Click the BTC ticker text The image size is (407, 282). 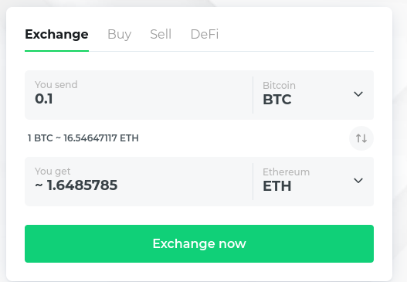tap(277, 100)
